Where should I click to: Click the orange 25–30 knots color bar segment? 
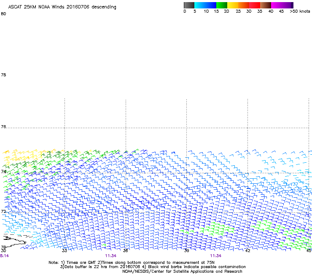coord(244,5)
